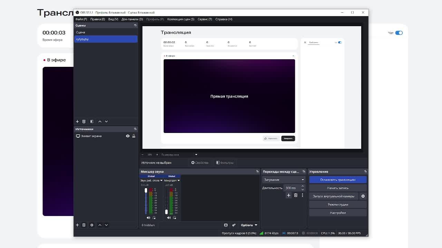
Task: Open source Свойства button
Action: (200, 163)
